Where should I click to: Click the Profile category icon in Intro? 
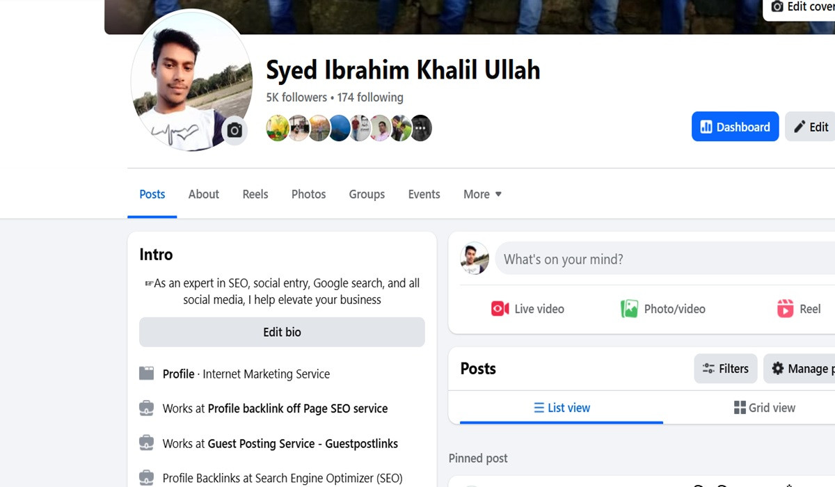pos(146,374)
